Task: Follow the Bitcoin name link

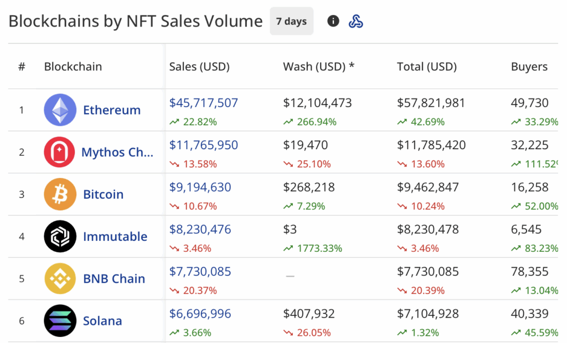Action: 103,194
